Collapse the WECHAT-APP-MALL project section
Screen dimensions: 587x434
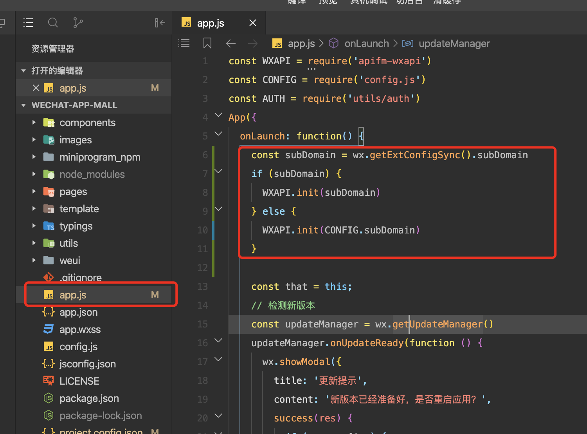[x=23, y=105]
